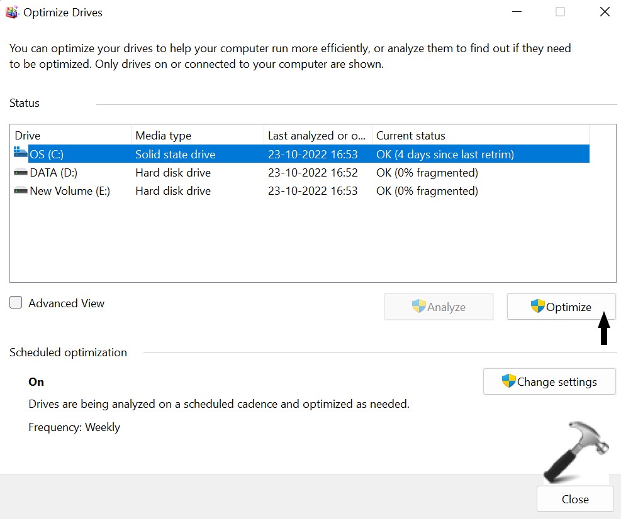Click the Last analyzed column header
621x519 pixels.
(x=316, y=135)
